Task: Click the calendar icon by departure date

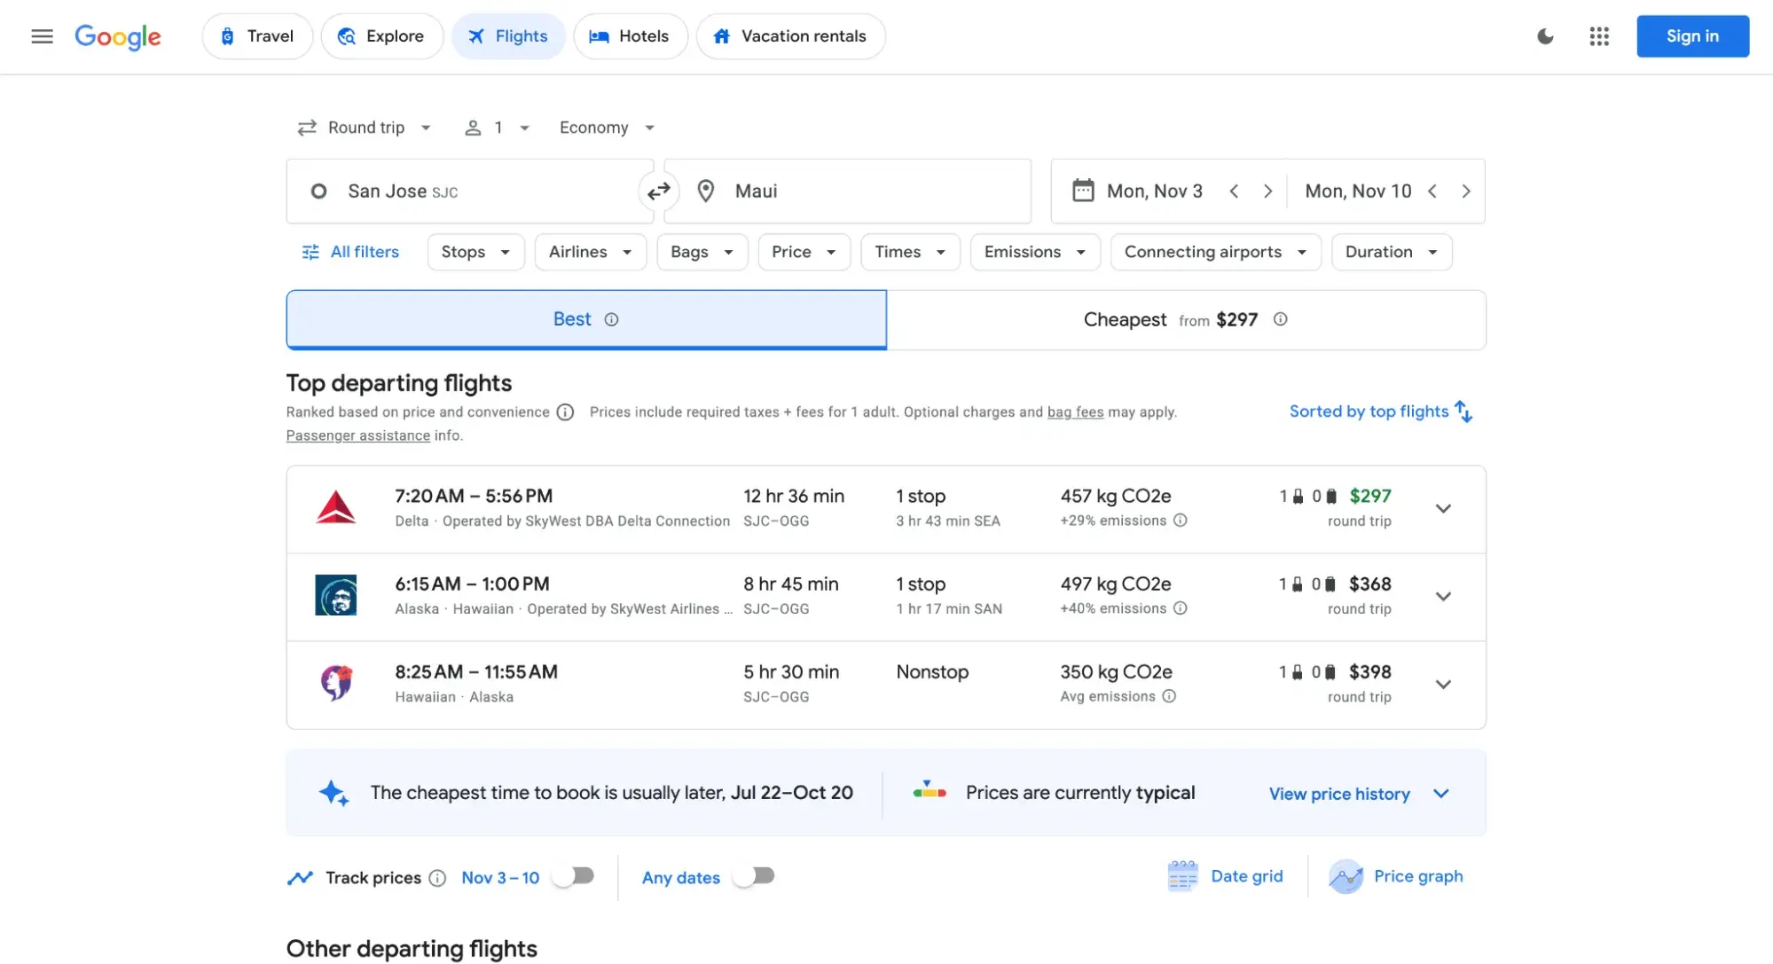Action: tap(1083, 191)
